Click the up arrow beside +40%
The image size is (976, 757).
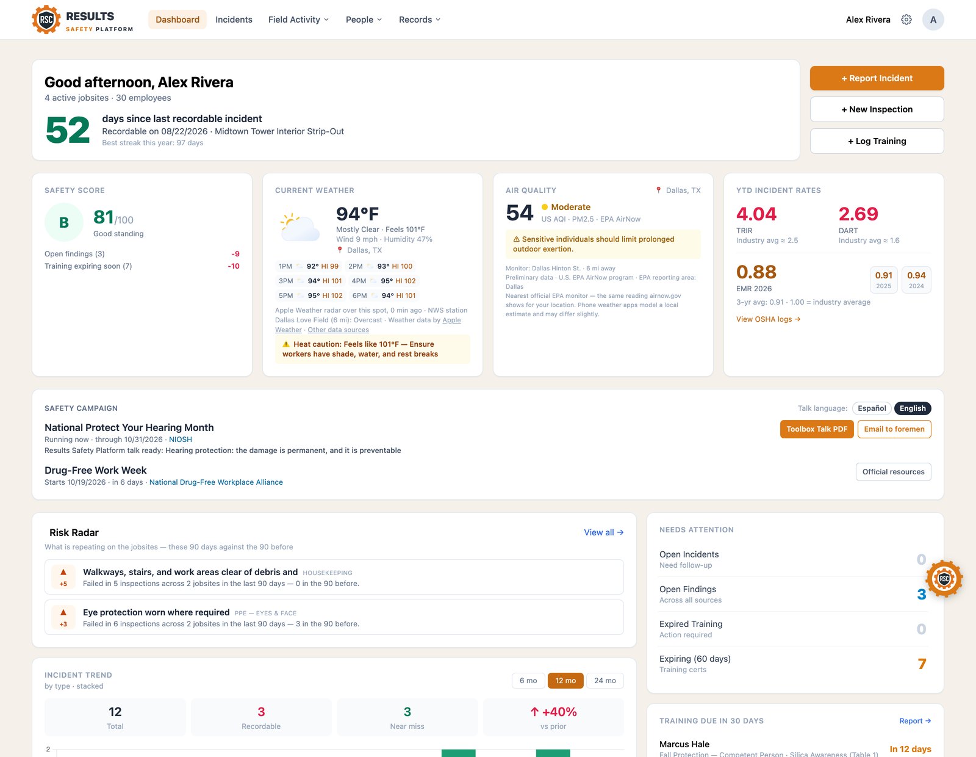[x=534, y=712]
